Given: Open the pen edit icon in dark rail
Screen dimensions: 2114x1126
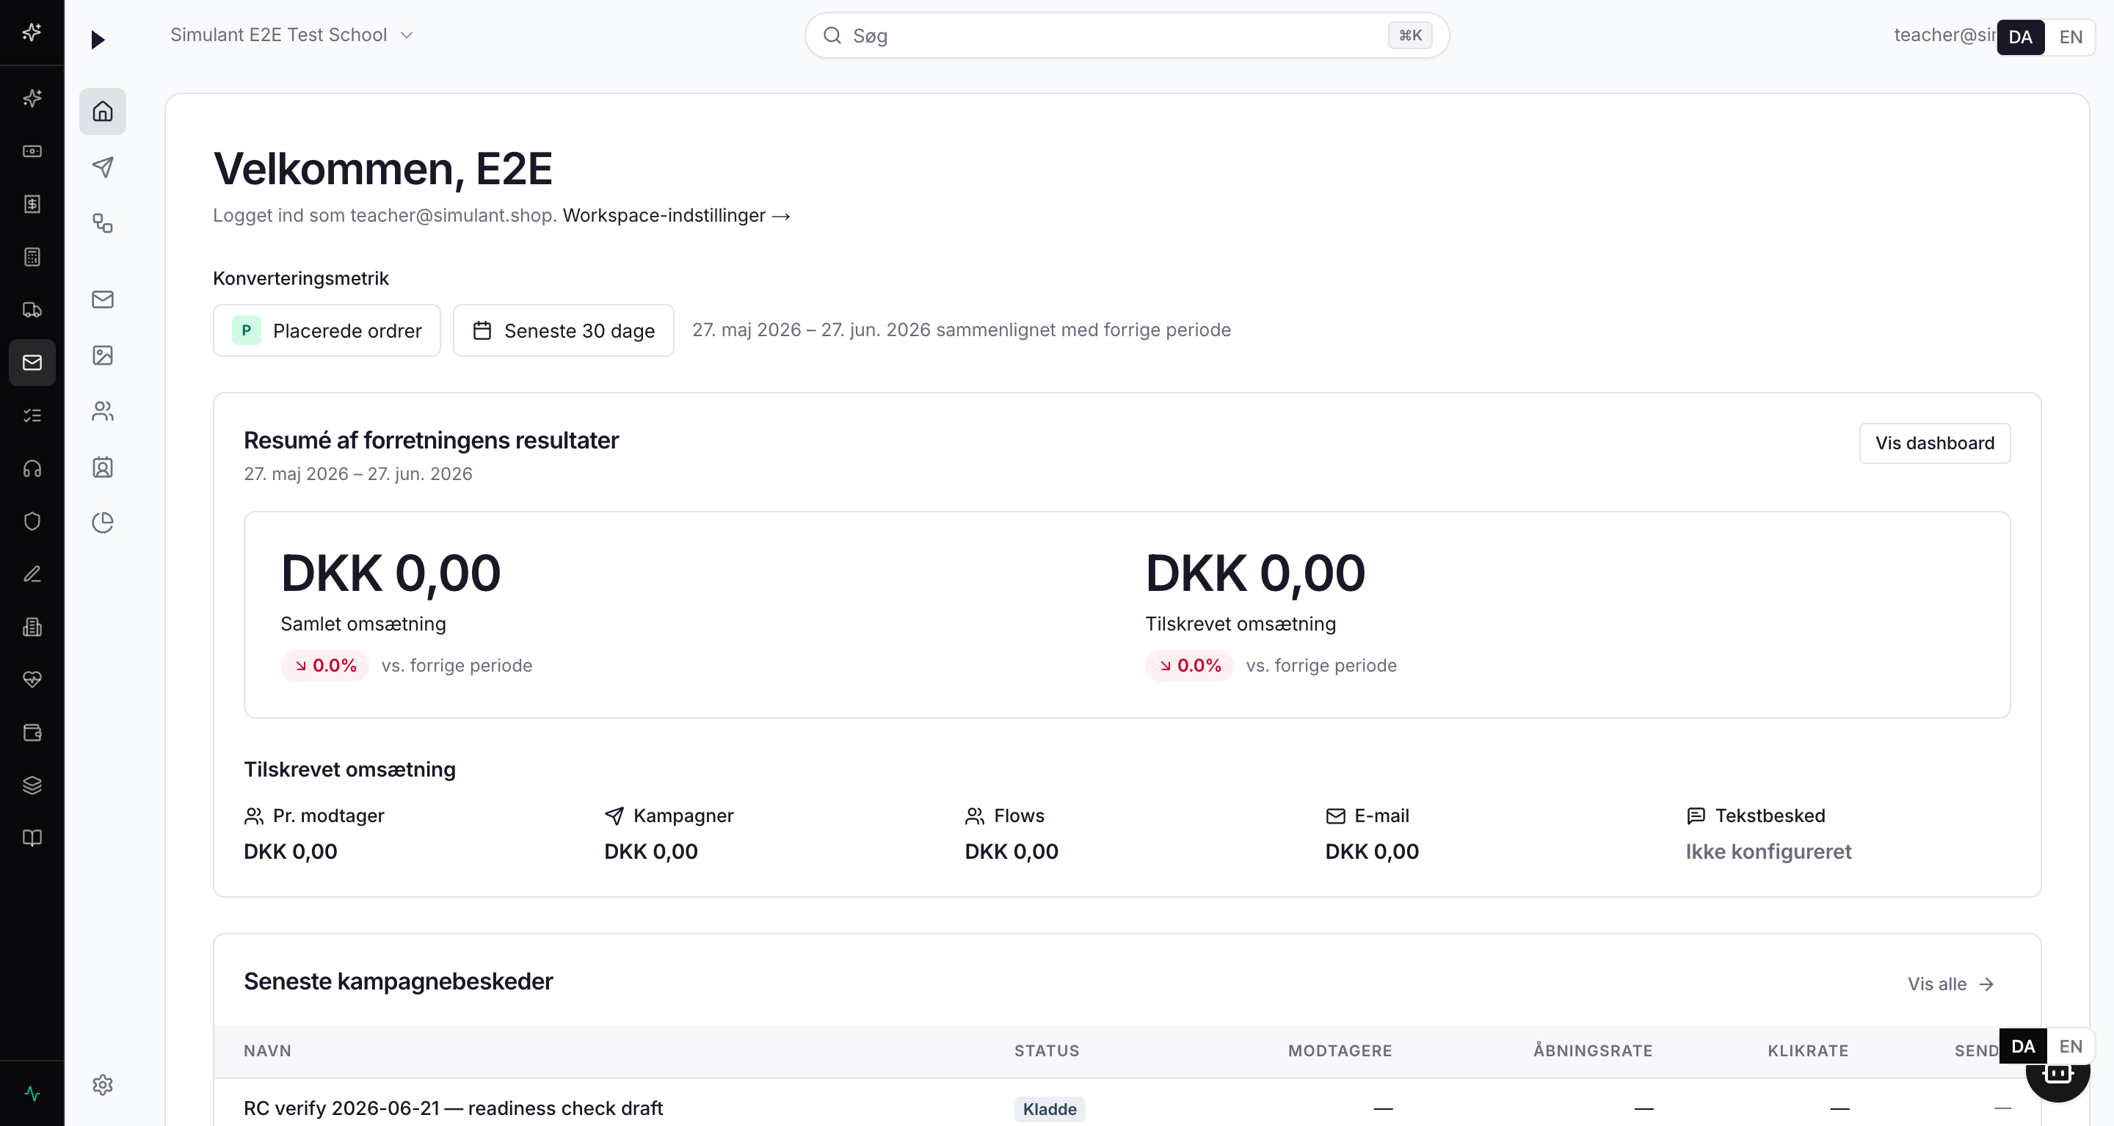Looking at the screenshot, I should tap(32, 574).
